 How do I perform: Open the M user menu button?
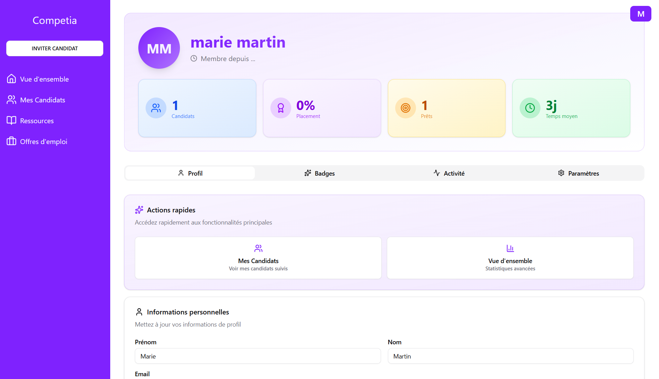pos(640,14)
